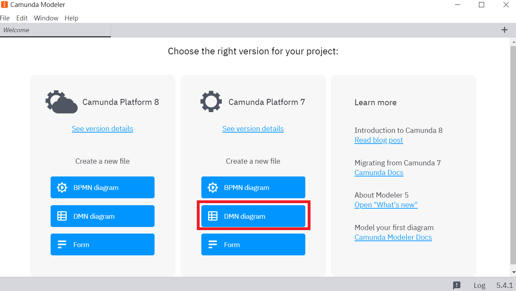Create a Platform 8 Form
This screenshot has height=291, width=516.
[103, 245]
